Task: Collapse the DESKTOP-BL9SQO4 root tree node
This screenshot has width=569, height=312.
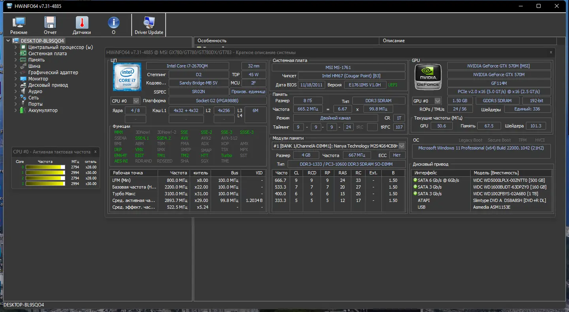Action: pos(8,41)
